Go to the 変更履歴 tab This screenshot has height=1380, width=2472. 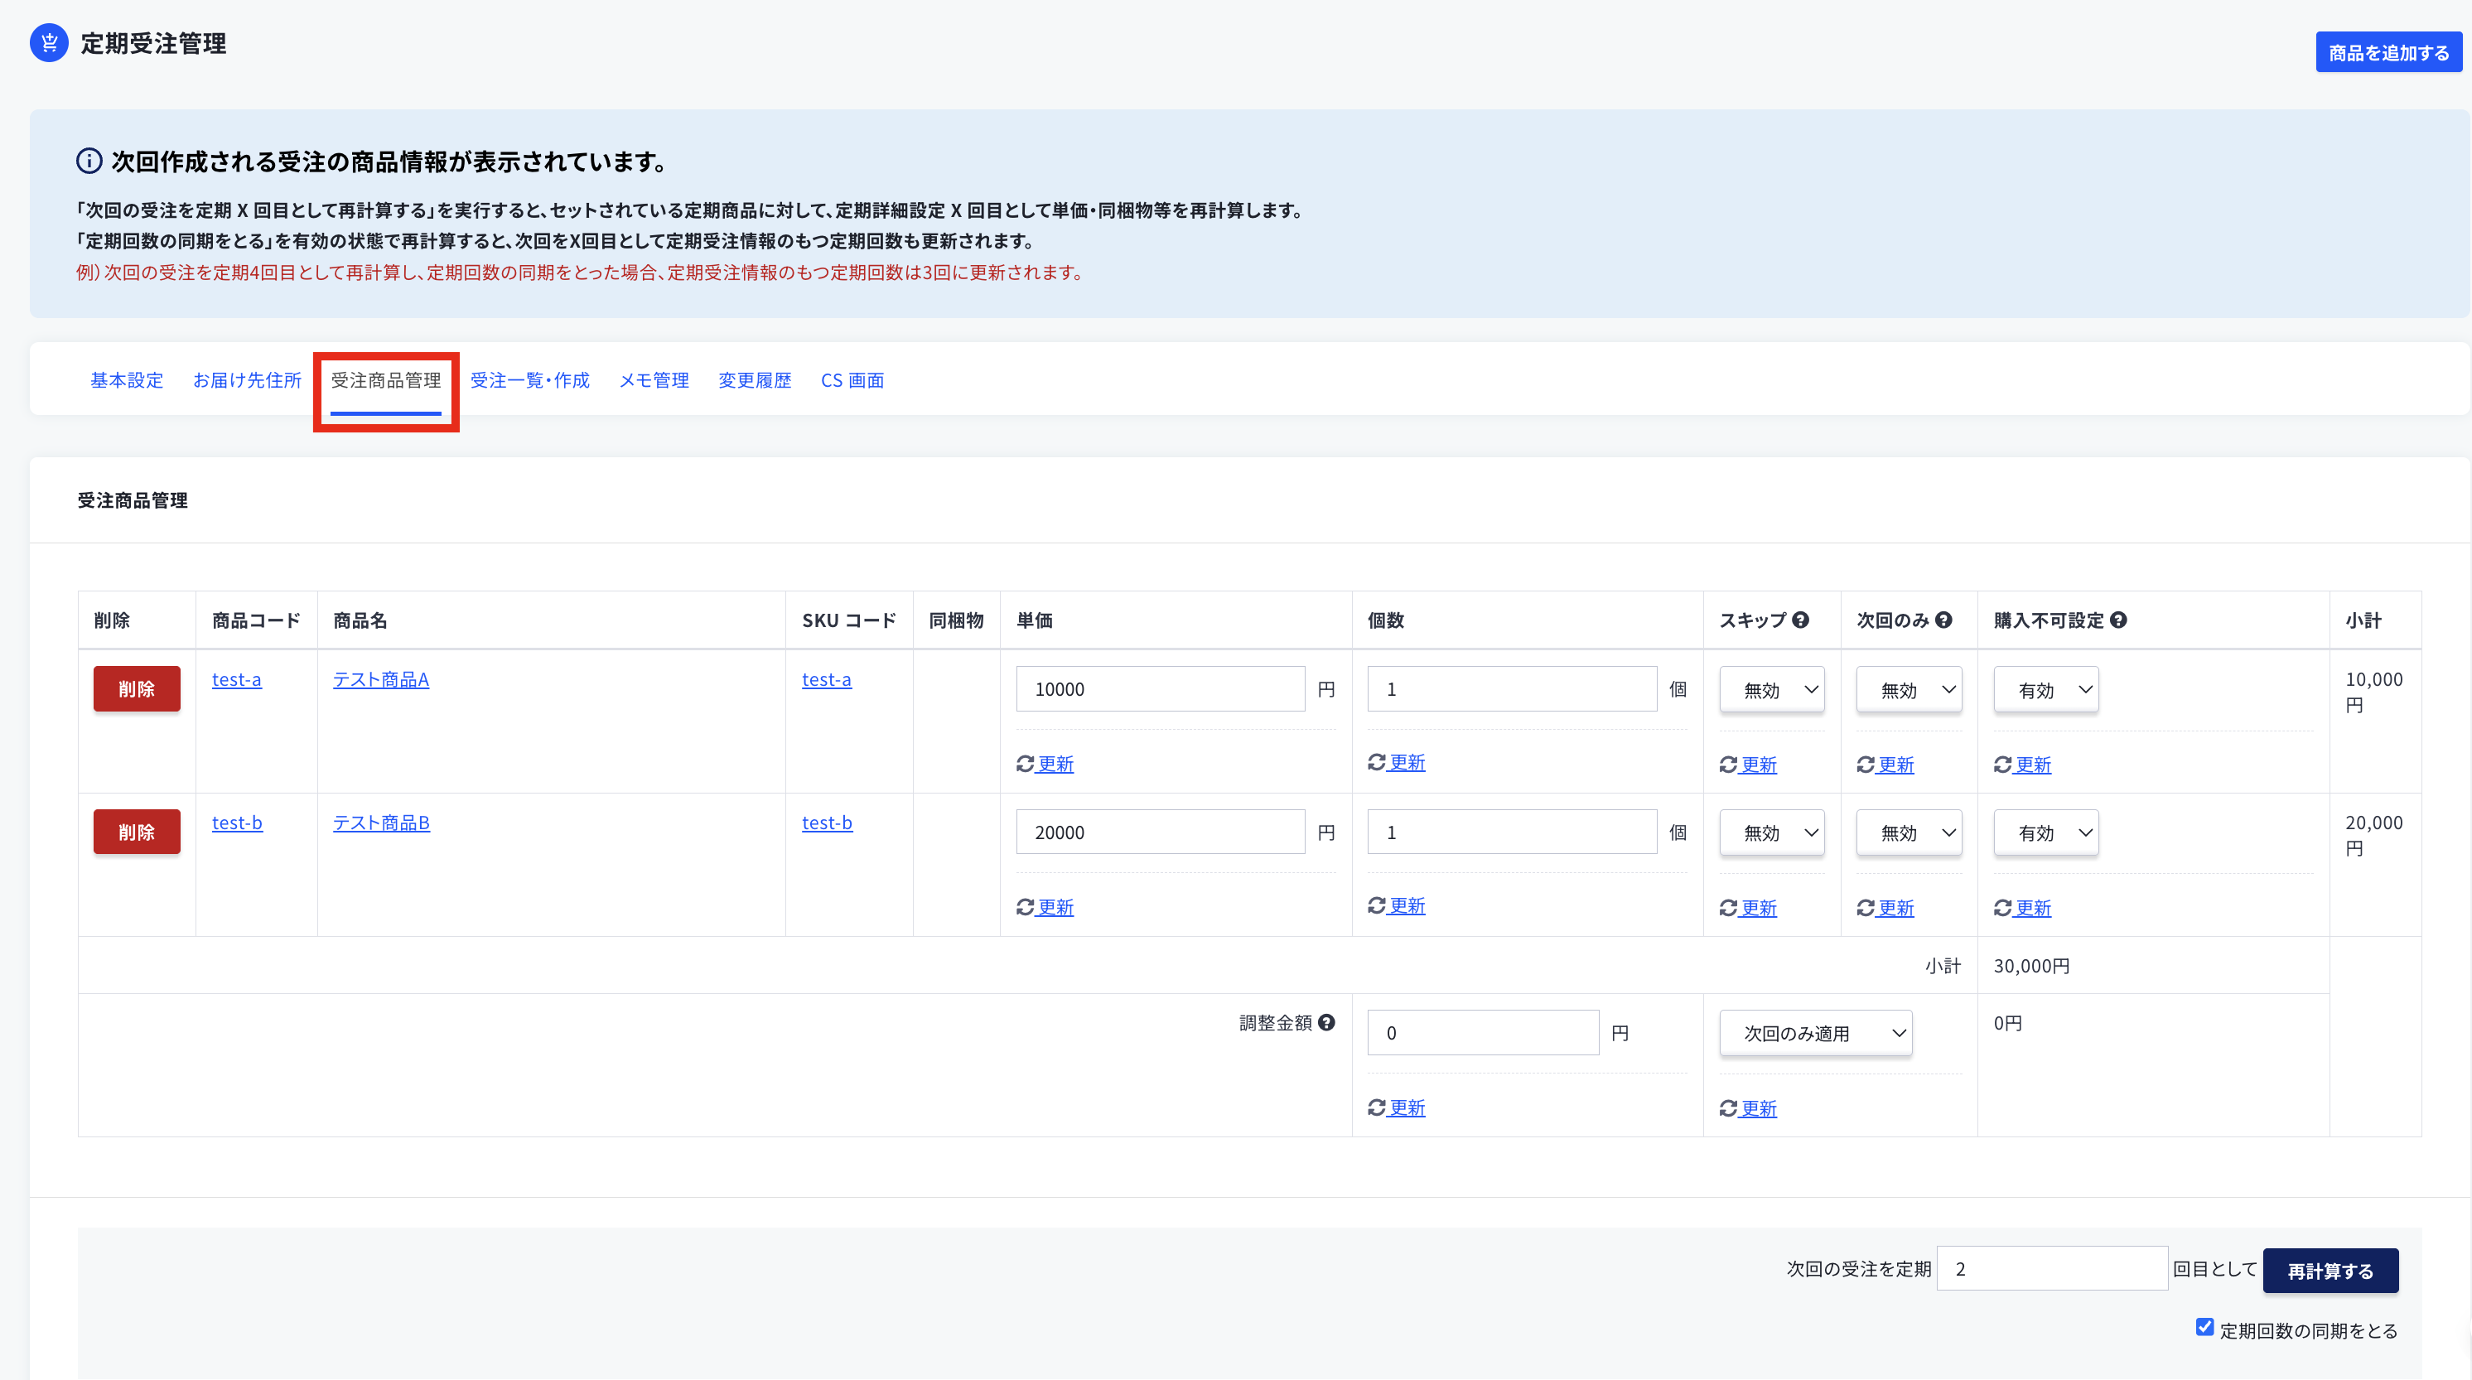click(x=754, y=380)
